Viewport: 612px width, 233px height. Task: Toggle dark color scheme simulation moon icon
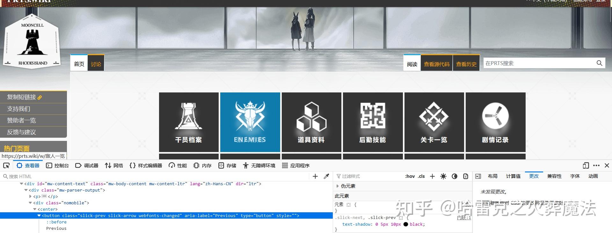coord(455,176)
